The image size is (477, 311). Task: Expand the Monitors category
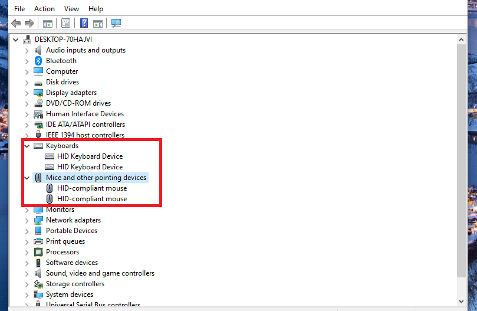[x=27, y=210]
